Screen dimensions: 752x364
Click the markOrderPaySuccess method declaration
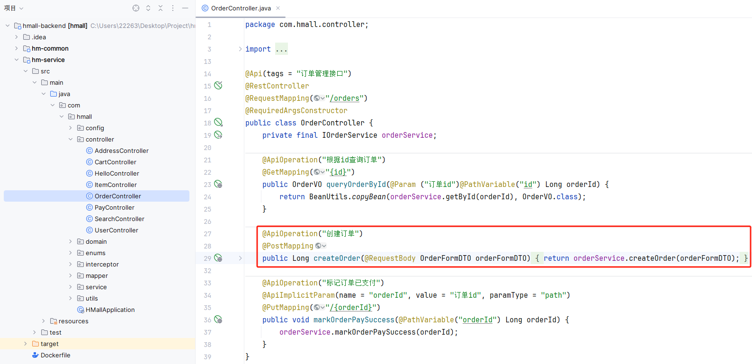[x=354, y=320]
